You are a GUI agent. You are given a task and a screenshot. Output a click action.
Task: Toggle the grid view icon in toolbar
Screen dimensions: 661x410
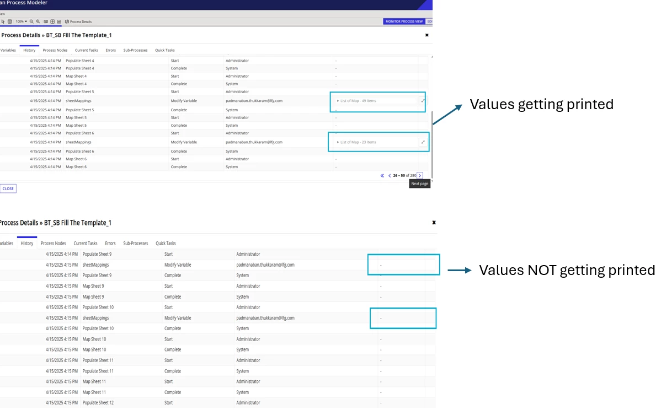pos(52,21)
